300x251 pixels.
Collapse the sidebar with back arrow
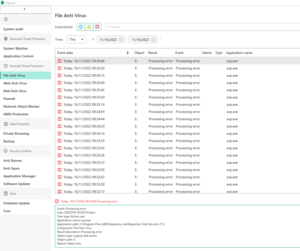pos(24,9)
